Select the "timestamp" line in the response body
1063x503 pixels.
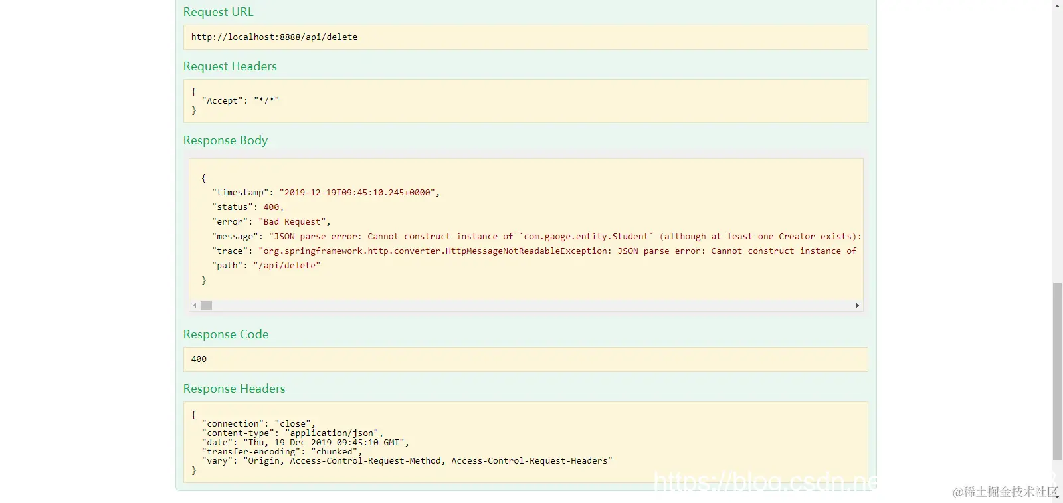tap(326, 193)
